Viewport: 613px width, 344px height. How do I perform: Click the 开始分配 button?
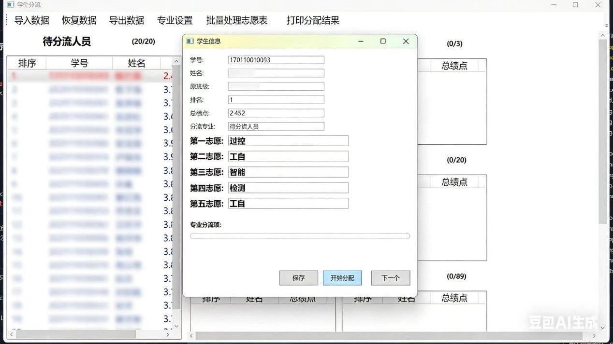(x=342, y=278)
